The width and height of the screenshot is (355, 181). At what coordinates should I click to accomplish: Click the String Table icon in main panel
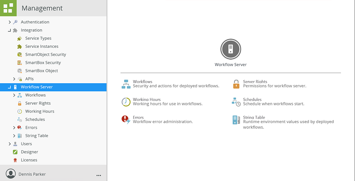tap(236, 119)
